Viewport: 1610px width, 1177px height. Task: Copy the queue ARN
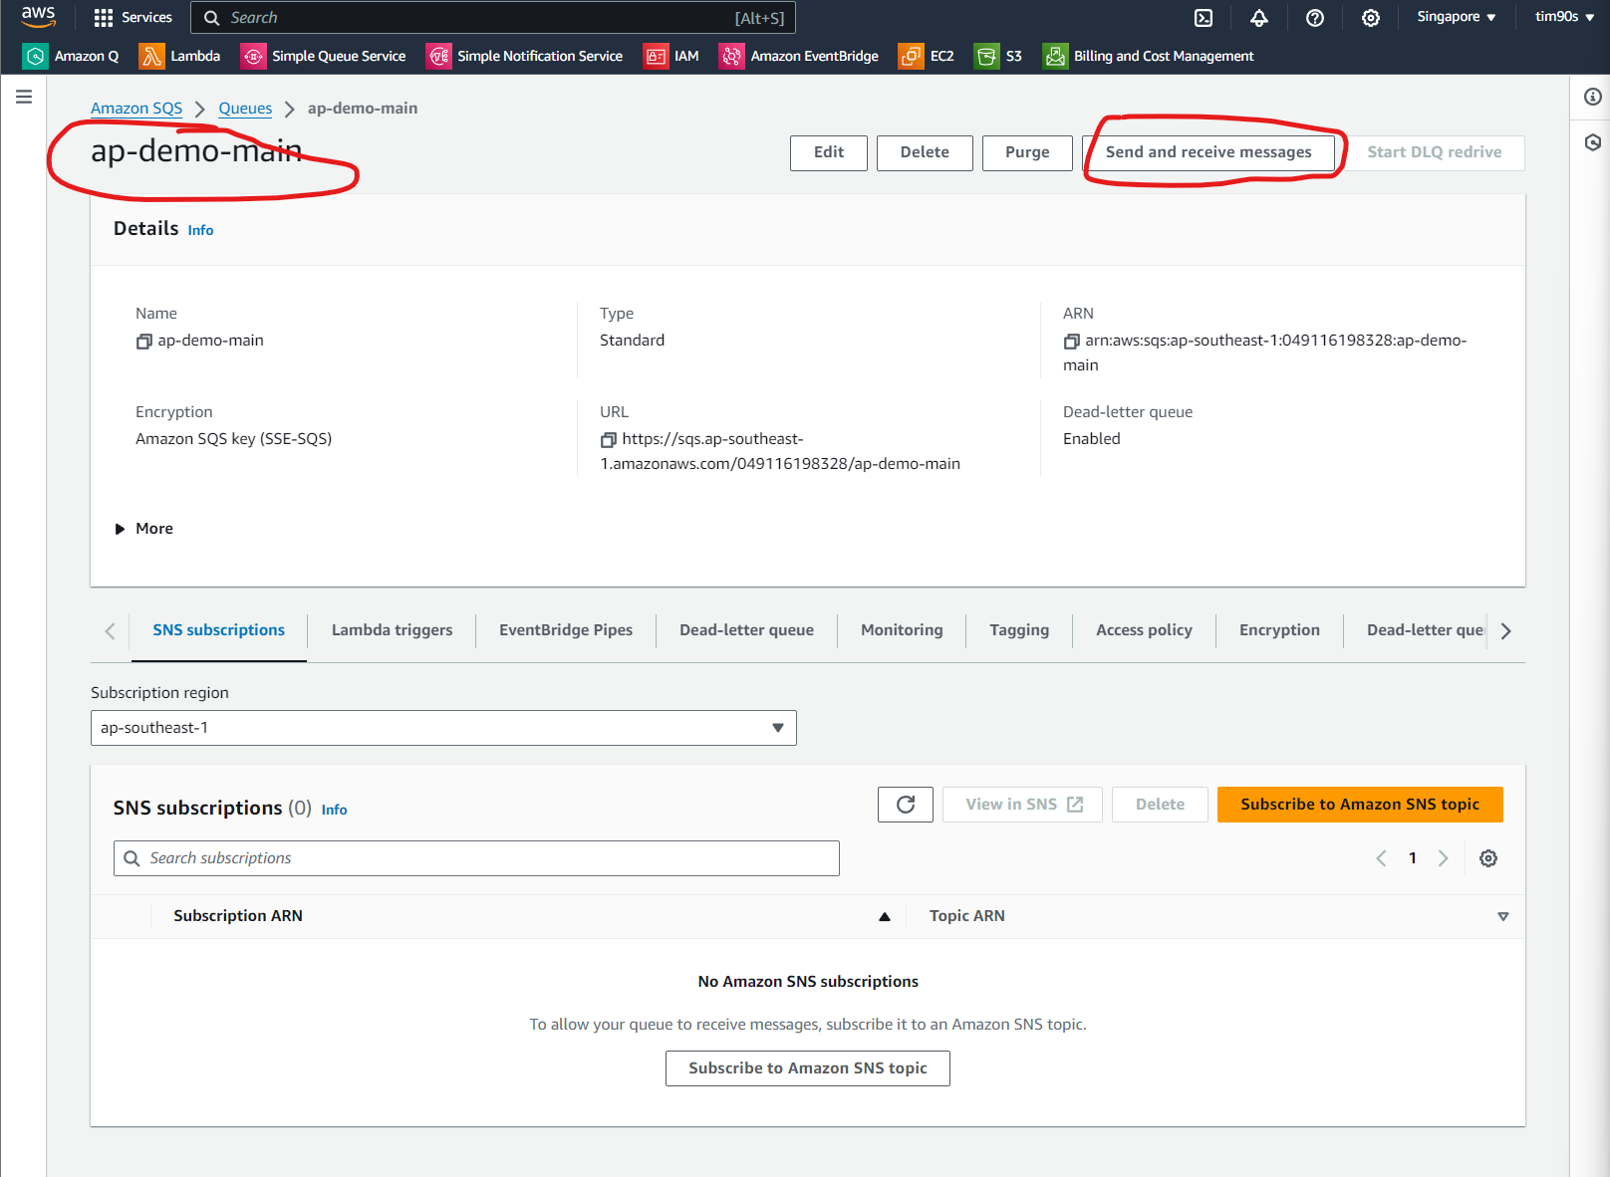point(1072,342)
